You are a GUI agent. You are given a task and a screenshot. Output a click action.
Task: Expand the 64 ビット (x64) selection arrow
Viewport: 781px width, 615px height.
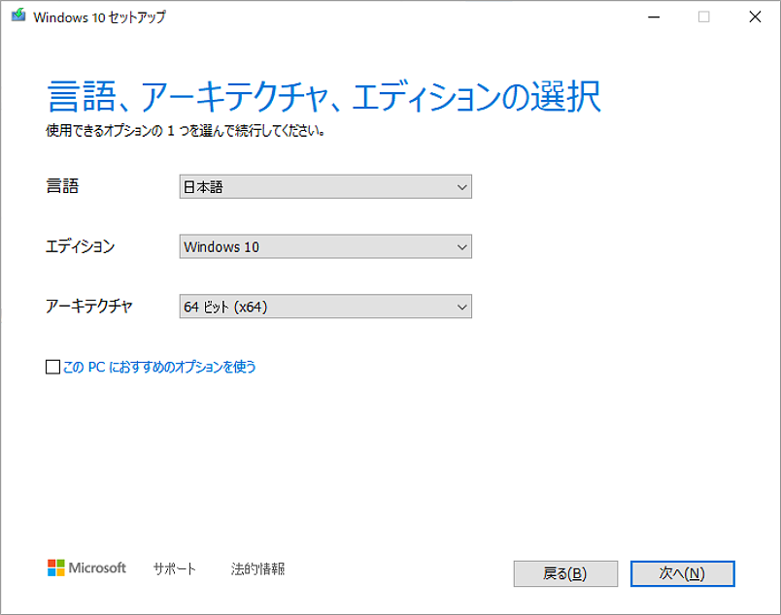point(462,307)
